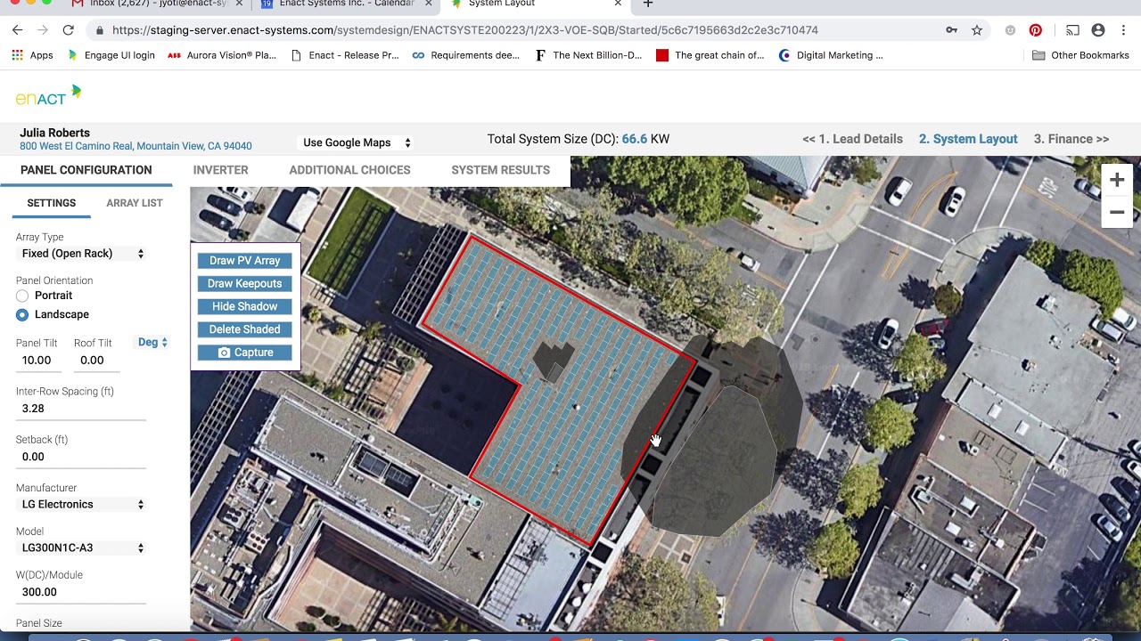Select Landscape panel orientation
The height and width of the screenshot is (641, 1141).
[x=22, y=314]
